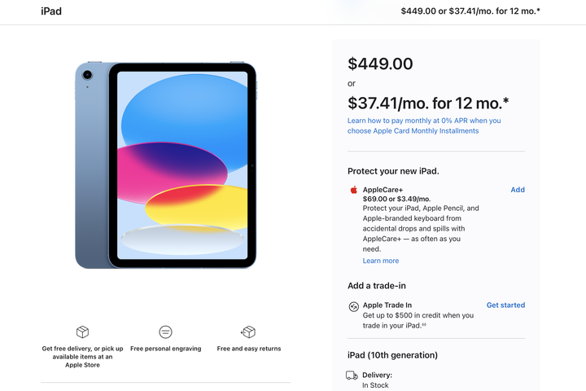586x391 pixels.
Task: Click the price summary in top bar
Action: point(470,11)
